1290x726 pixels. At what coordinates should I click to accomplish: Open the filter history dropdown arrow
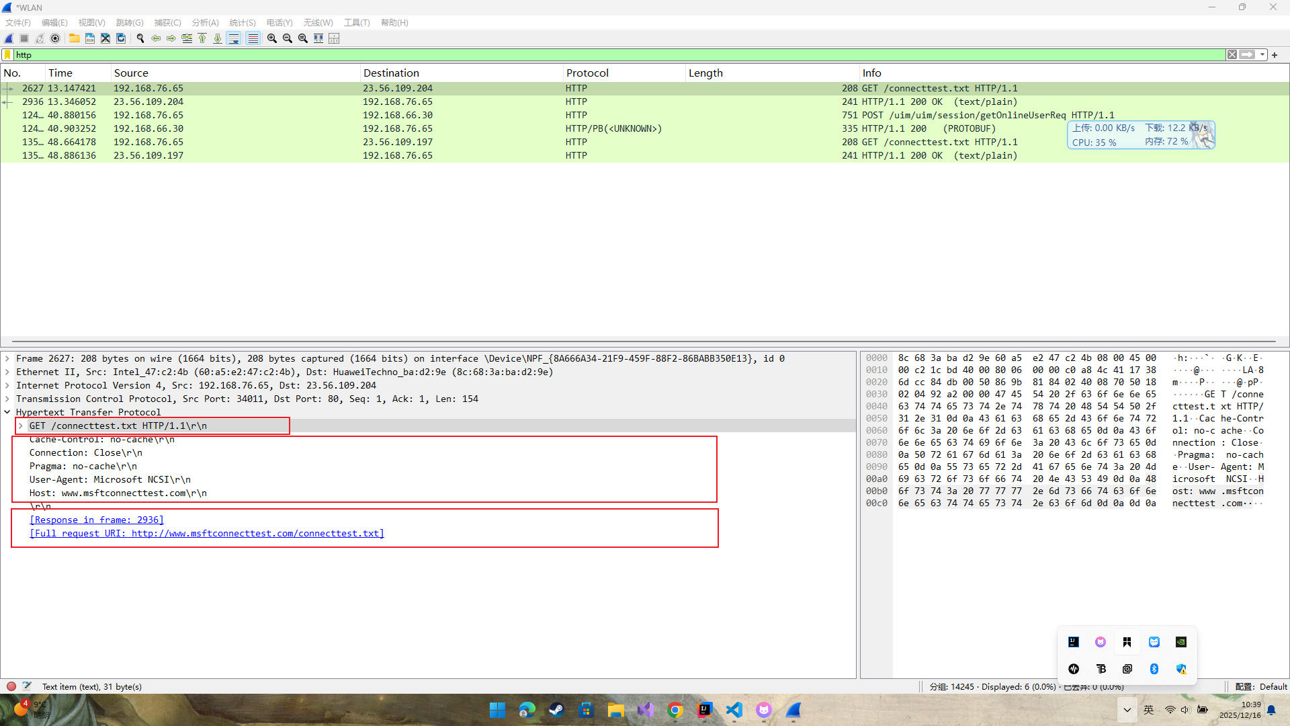pyautogui.click(x=1262, y=55)
